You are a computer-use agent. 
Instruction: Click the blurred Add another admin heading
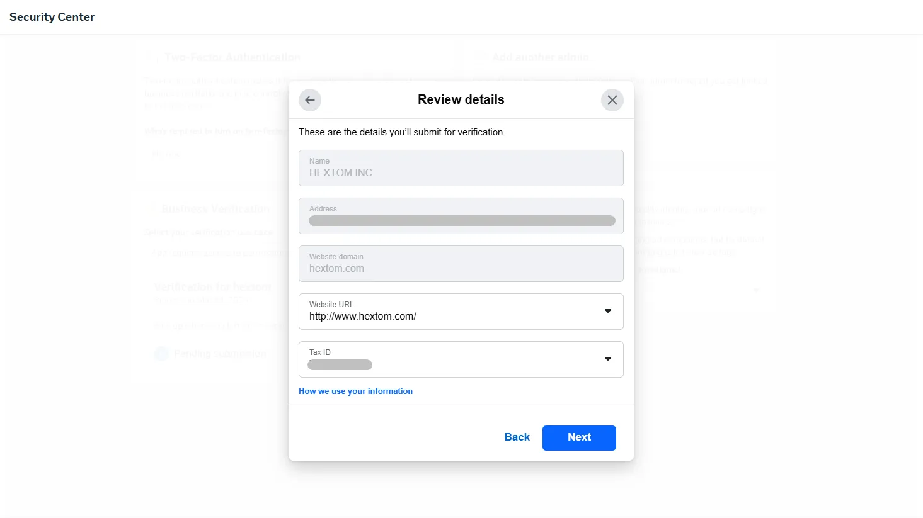541,57
